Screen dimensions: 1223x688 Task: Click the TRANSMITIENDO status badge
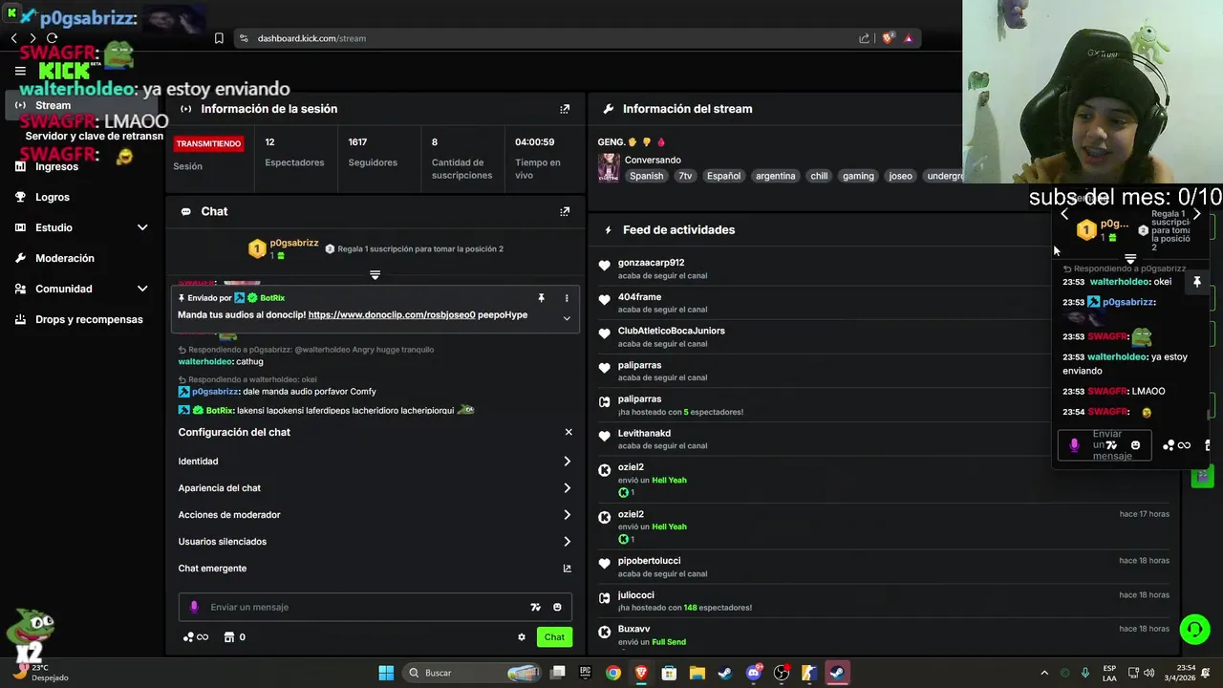pyautogui.click(x=208, y=143)
